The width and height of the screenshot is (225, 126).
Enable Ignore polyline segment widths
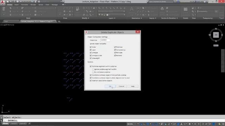pyautogui.click(x=93, y=69)
